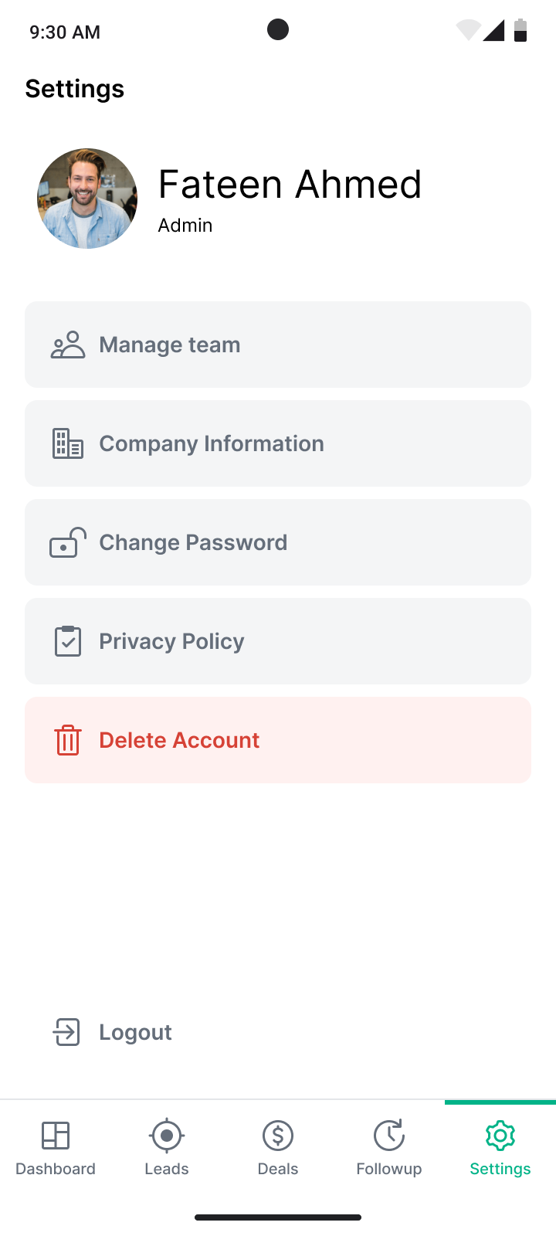
Task: Tap the Logout text
Action: click(x=135, y=1032)
